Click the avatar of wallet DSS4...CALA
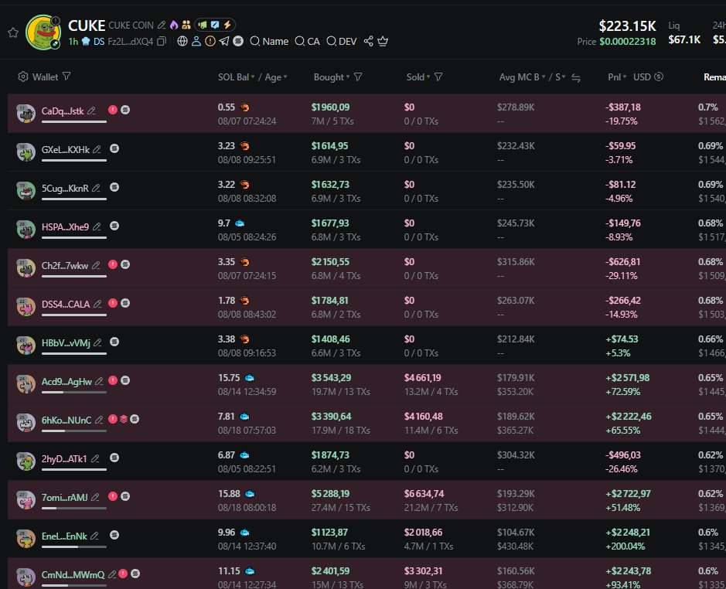This screenshot has height=589, width=726. click(x=26, y=307)
